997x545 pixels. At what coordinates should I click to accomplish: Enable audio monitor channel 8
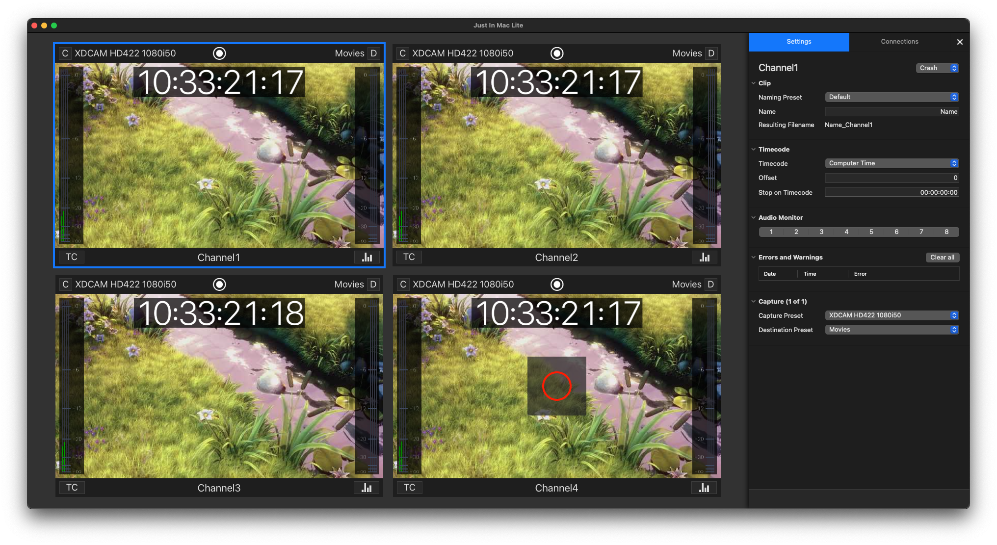pyautogui.click(x=946, y=232)
